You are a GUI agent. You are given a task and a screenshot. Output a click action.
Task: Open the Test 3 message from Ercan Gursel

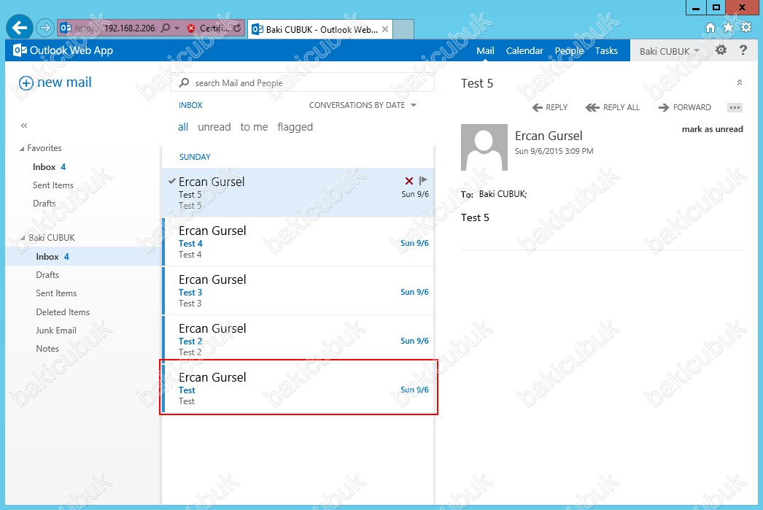[298, 290]
